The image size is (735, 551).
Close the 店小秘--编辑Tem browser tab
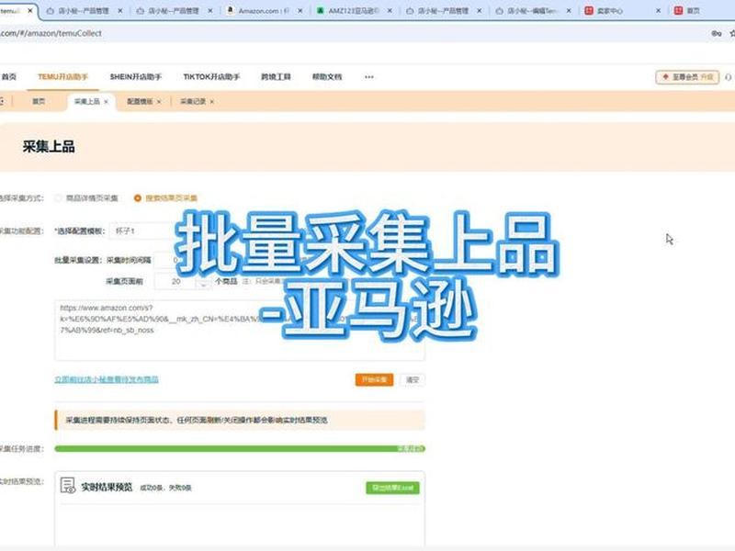pyautogui.click(x=569, y=10)
